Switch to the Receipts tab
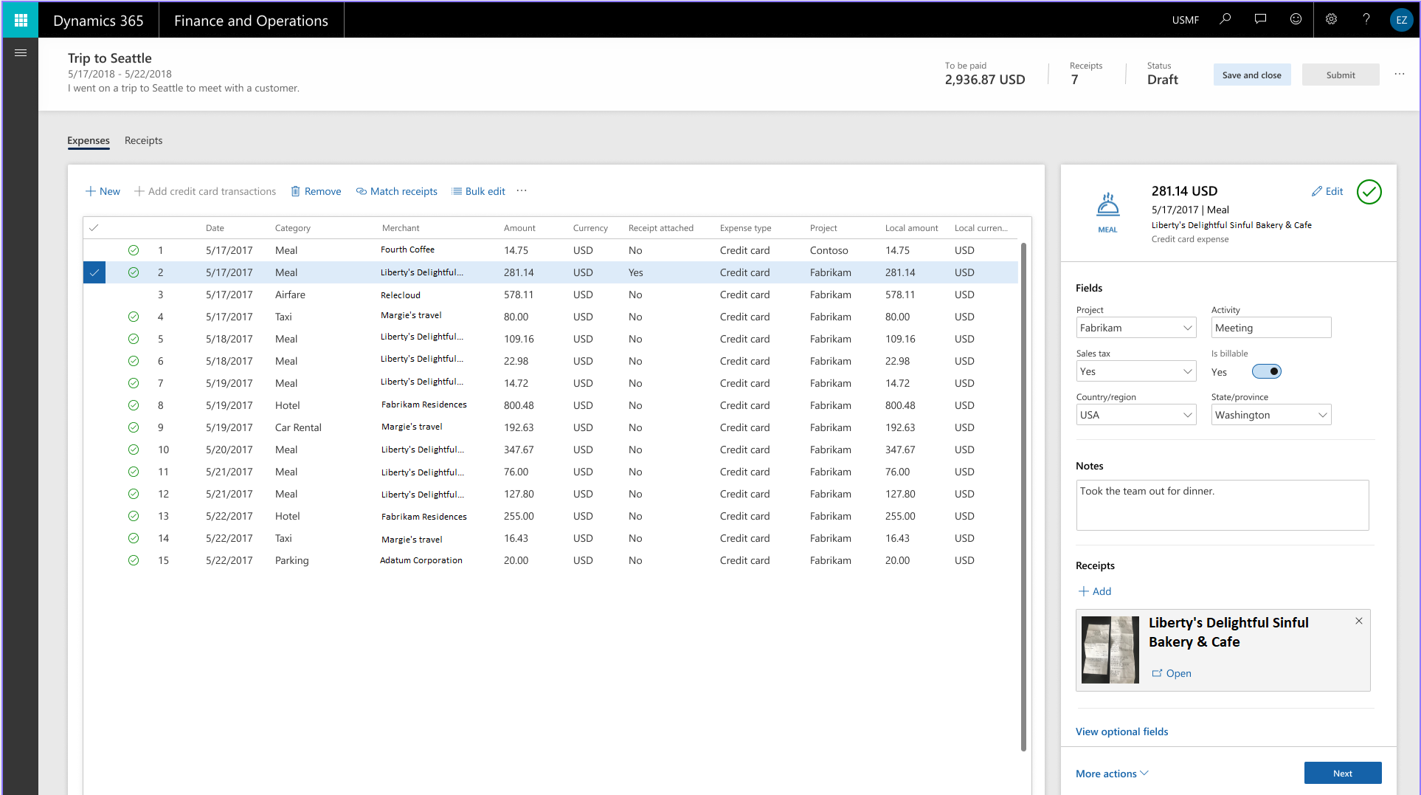1421x795 pixels. point(143,140)
